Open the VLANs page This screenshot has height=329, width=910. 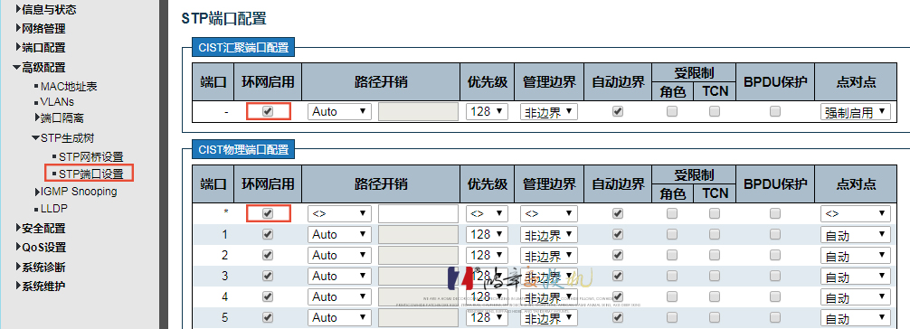coord(57,101)
